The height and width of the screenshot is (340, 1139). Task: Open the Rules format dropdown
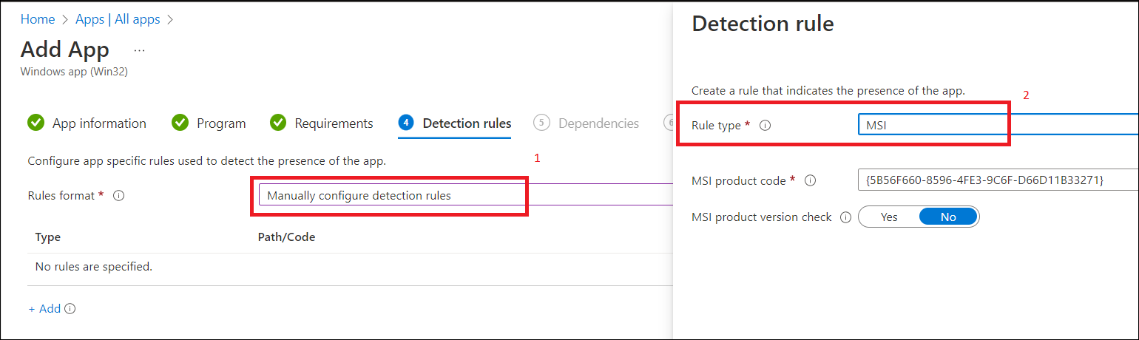464,196
